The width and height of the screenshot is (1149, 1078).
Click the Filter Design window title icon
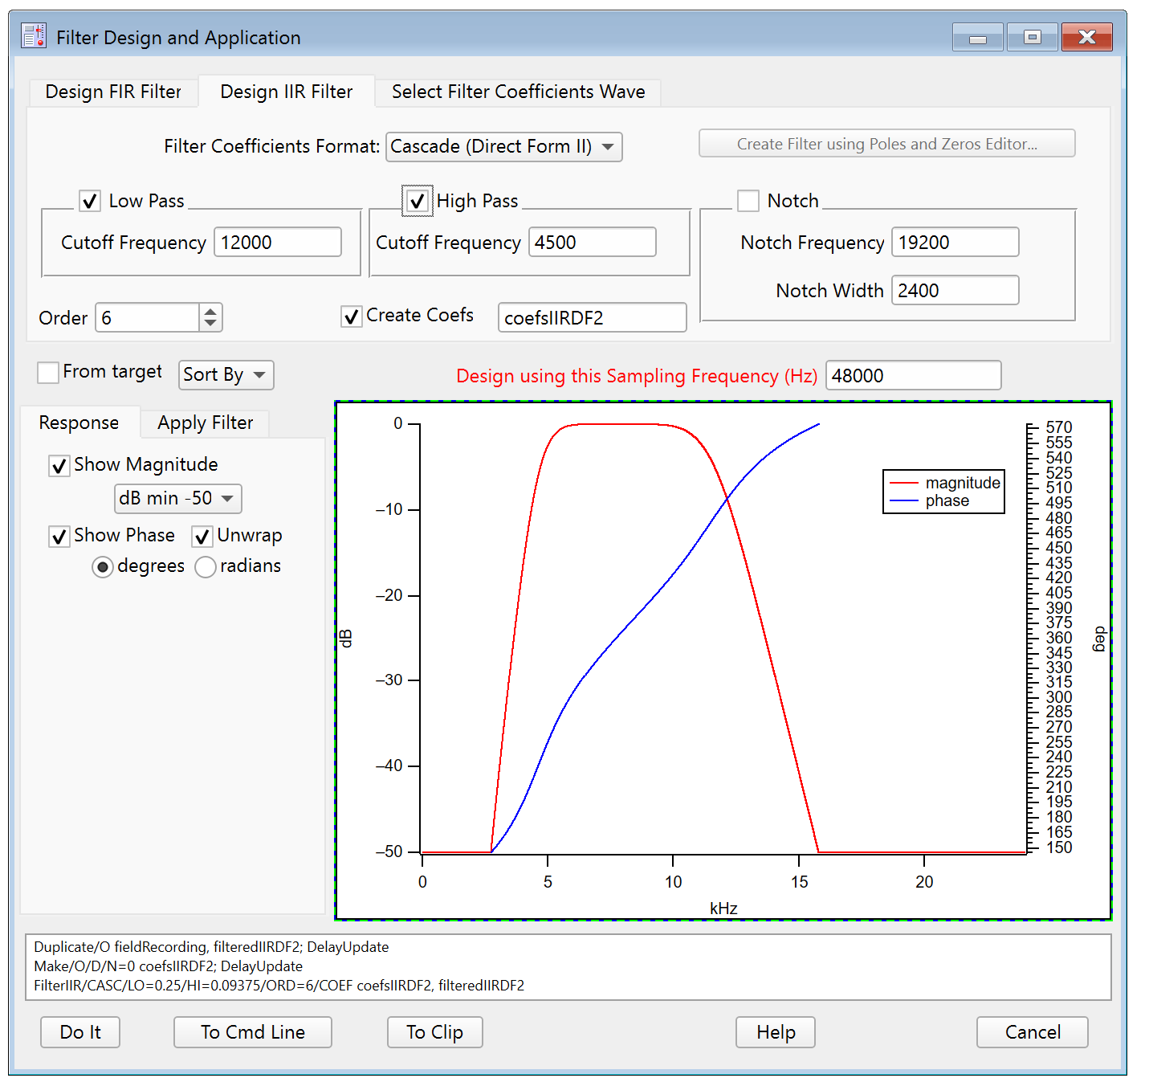click(x=34, y=37)
